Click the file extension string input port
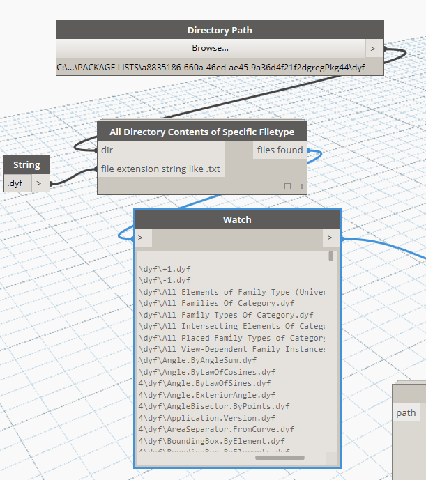Screen dimensions: 426x480 (x=161, y=169)
